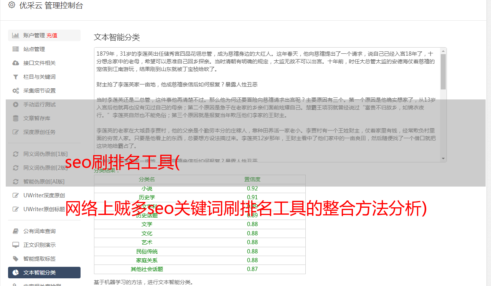
Task: Click the edit icon for 深度原创任务
Action: pos(16,132)
